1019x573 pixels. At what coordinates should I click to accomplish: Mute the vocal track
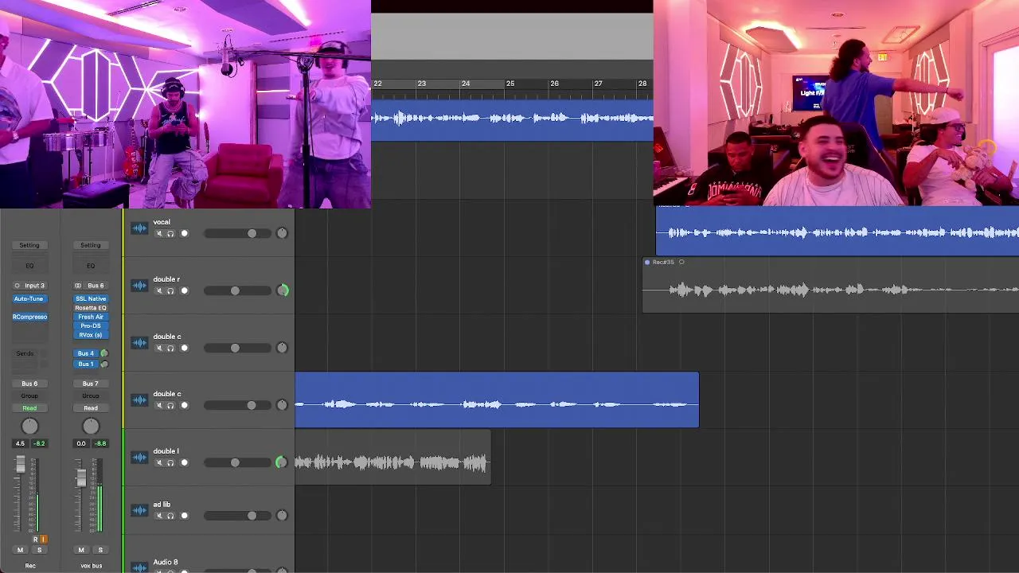pos(158,233)
